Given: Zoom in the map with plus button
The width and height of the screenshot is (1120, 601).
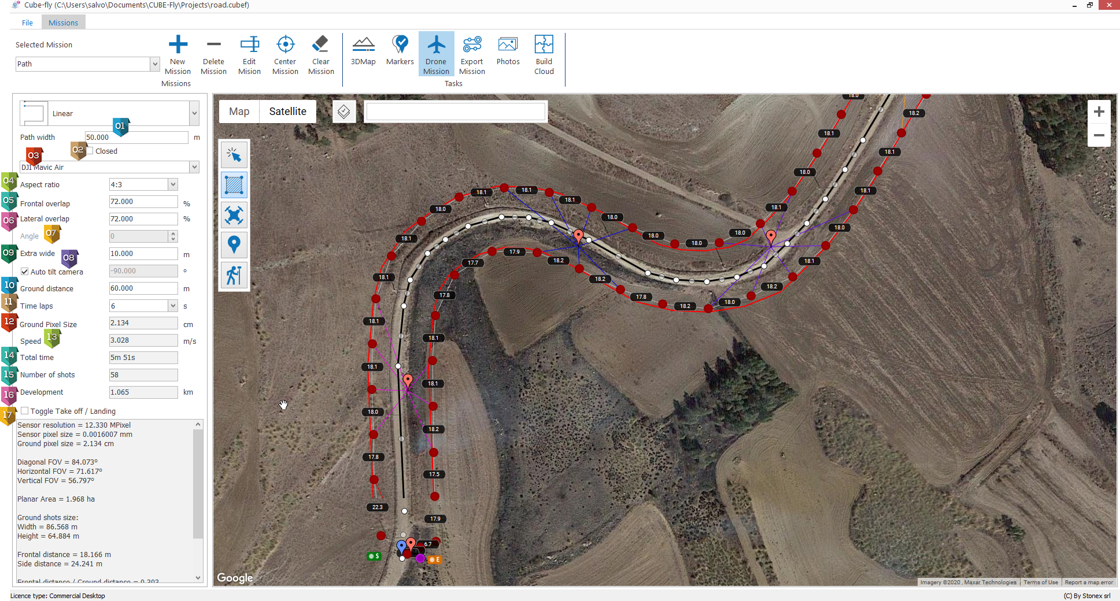Looking at the screenshot, I should (x=1099, y=112).
